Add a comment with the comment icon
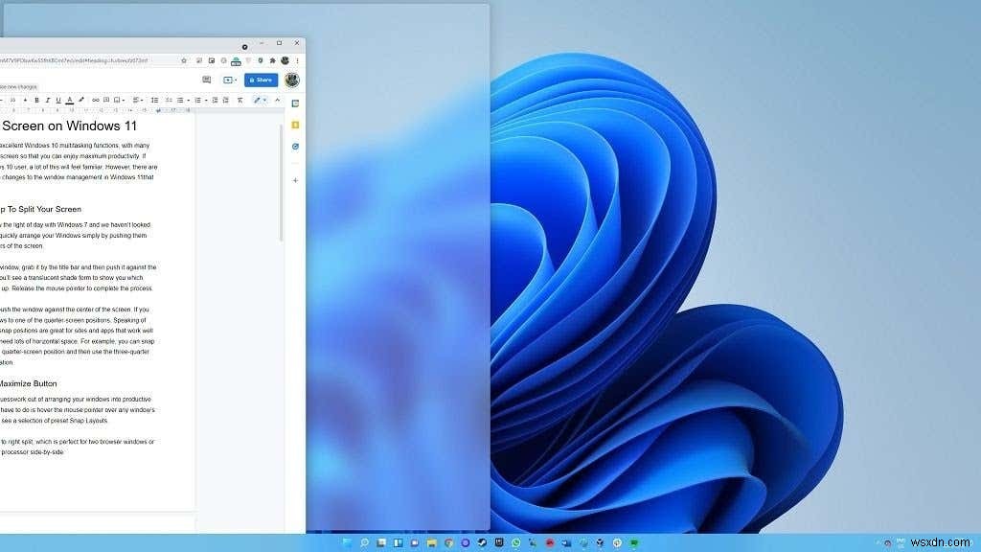The image size is (981, 552). 105,100
